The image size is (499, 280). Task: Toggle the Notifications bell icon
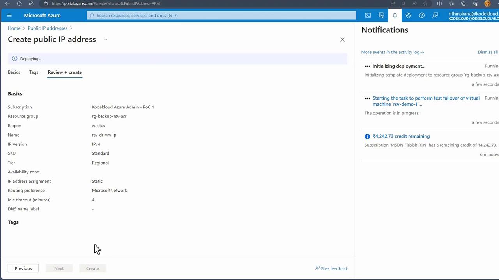tap(395, 16)
